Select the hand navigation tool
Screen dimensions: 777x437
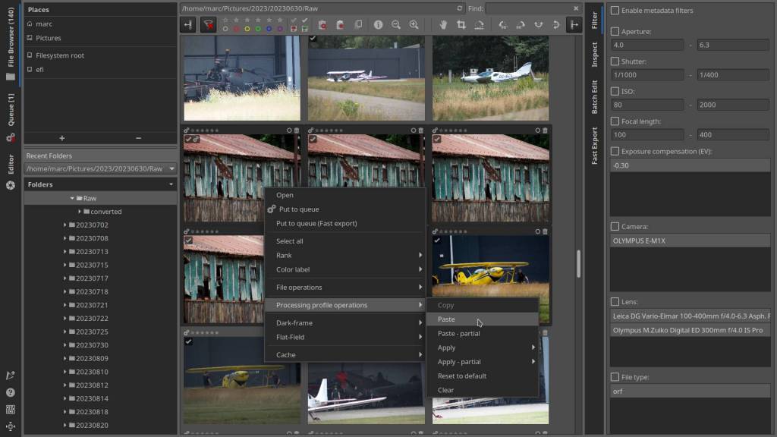(x=443, y=25)
